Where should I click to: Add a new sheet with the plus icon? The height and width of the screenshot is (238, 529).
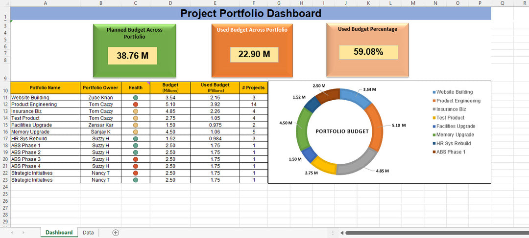click(116, 233)
